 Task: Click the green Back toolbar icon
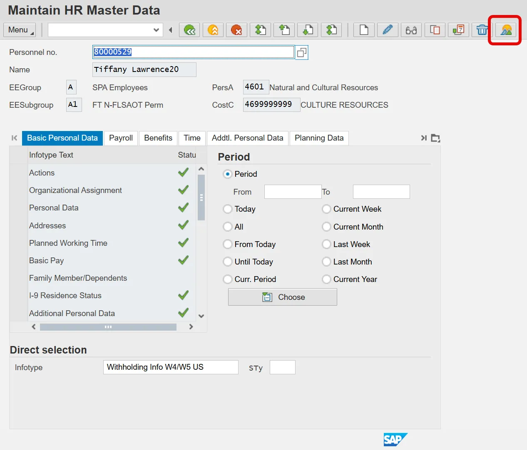[x=189, y=30]
